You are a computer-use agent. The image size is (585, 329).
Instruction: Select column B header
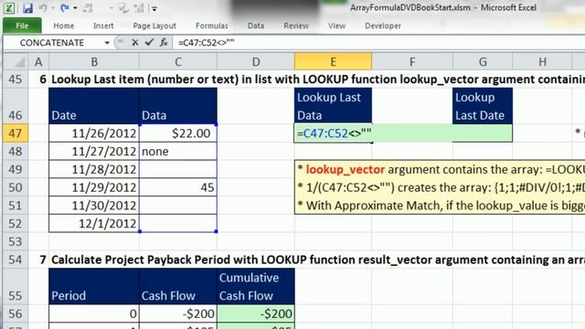94,61
